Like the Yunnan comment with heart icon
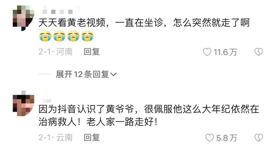Image resolution: width=274 pixels, height=146 pixels. coord(210,138)
